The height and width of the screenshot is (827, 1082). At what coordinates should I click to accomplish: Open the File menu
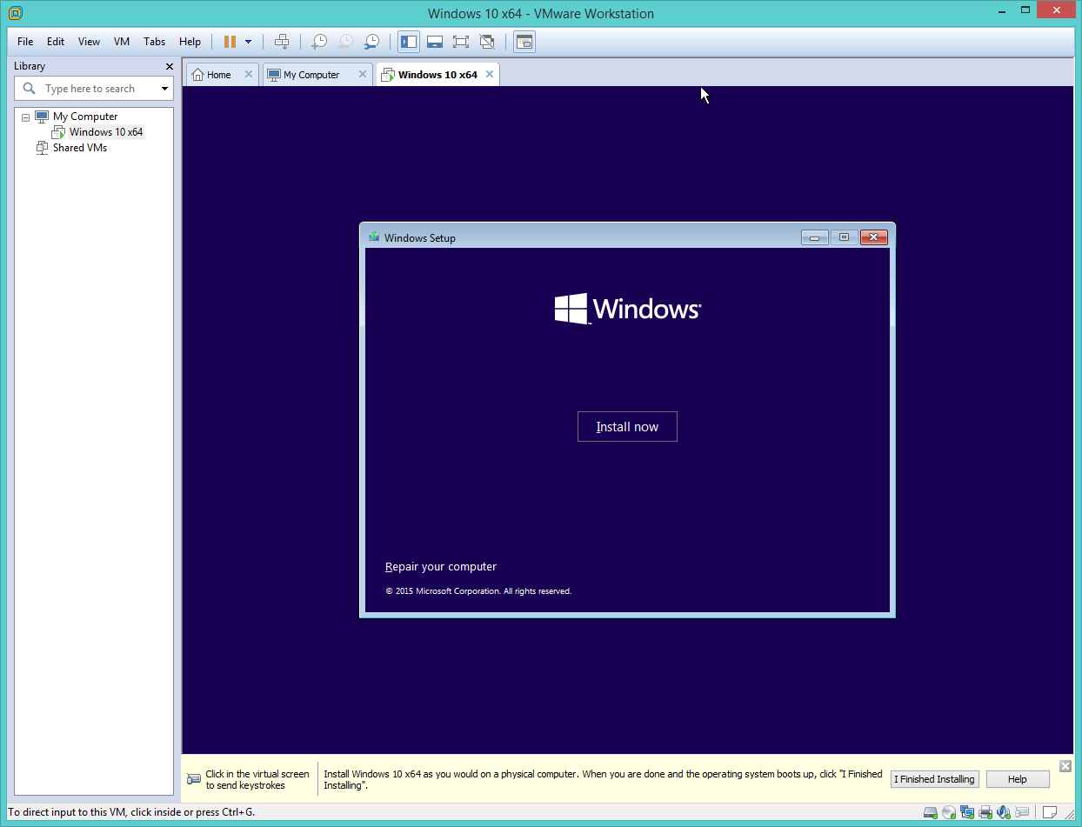click(25, 42)
